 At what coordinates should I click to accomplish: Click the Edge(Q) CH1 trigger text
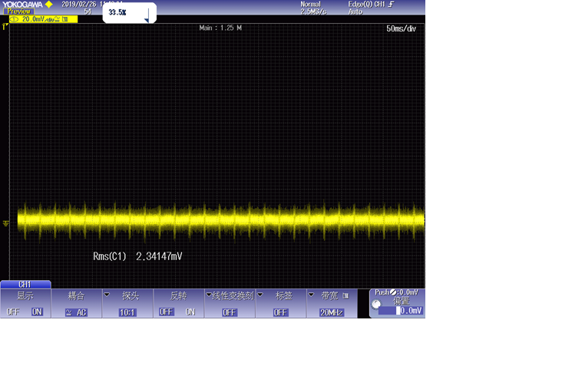366,5
